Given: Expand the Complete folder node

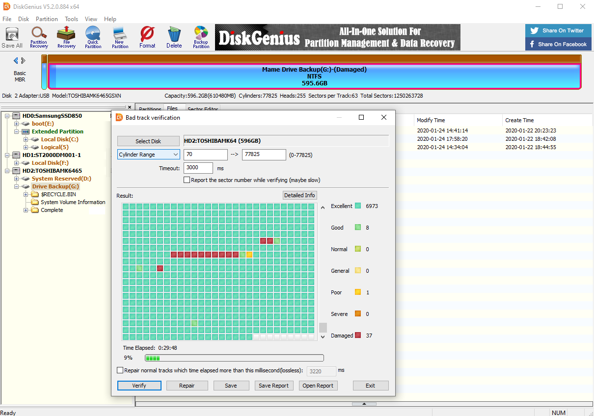Looking at the screenshot, I should pyautogui.click(x=26, y=210).
